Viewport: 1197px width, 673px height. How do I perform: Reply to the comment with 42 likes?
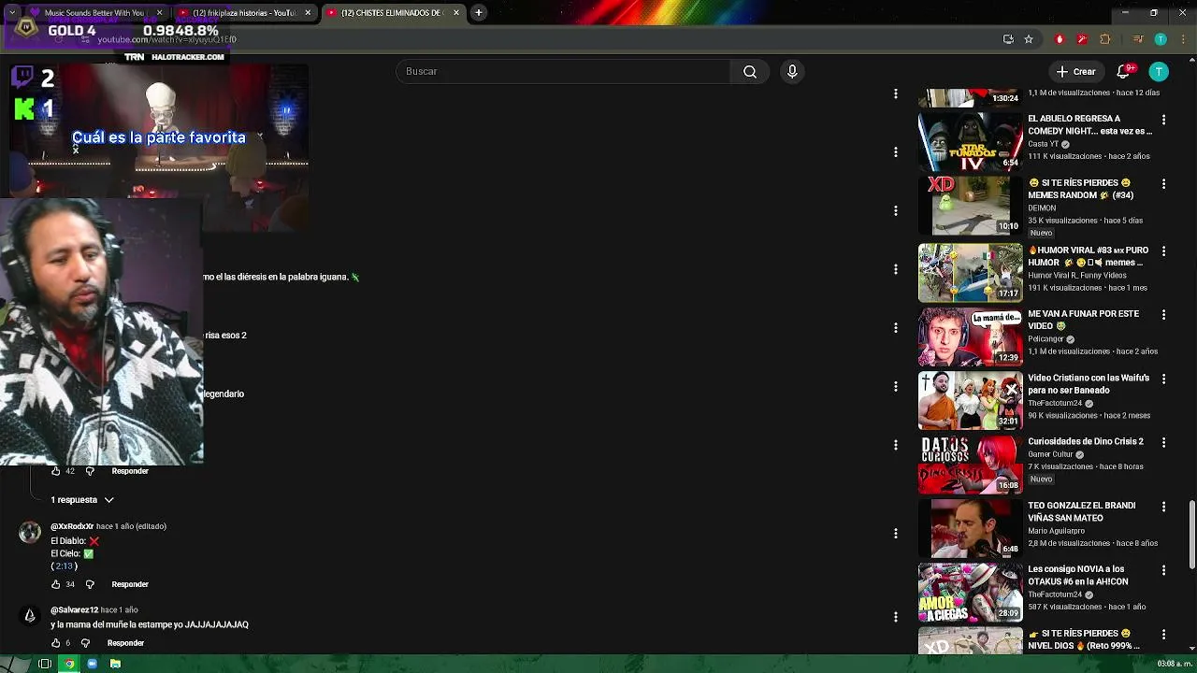coord(130,471)
